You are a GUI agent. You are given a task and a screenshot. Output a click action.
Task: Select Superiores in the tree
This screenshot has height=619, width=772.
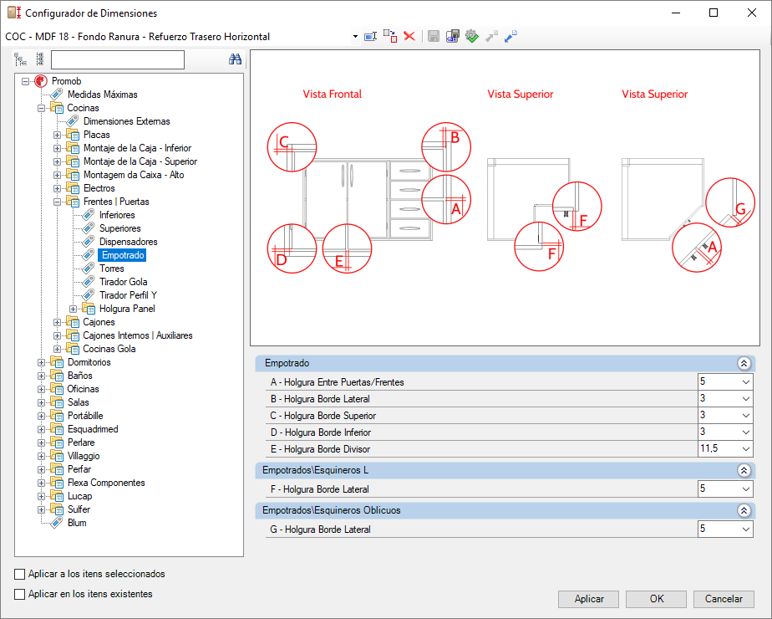[120, 228]
